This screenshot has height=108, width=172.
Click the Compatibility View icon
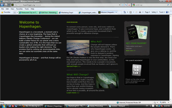coord(123,5)
